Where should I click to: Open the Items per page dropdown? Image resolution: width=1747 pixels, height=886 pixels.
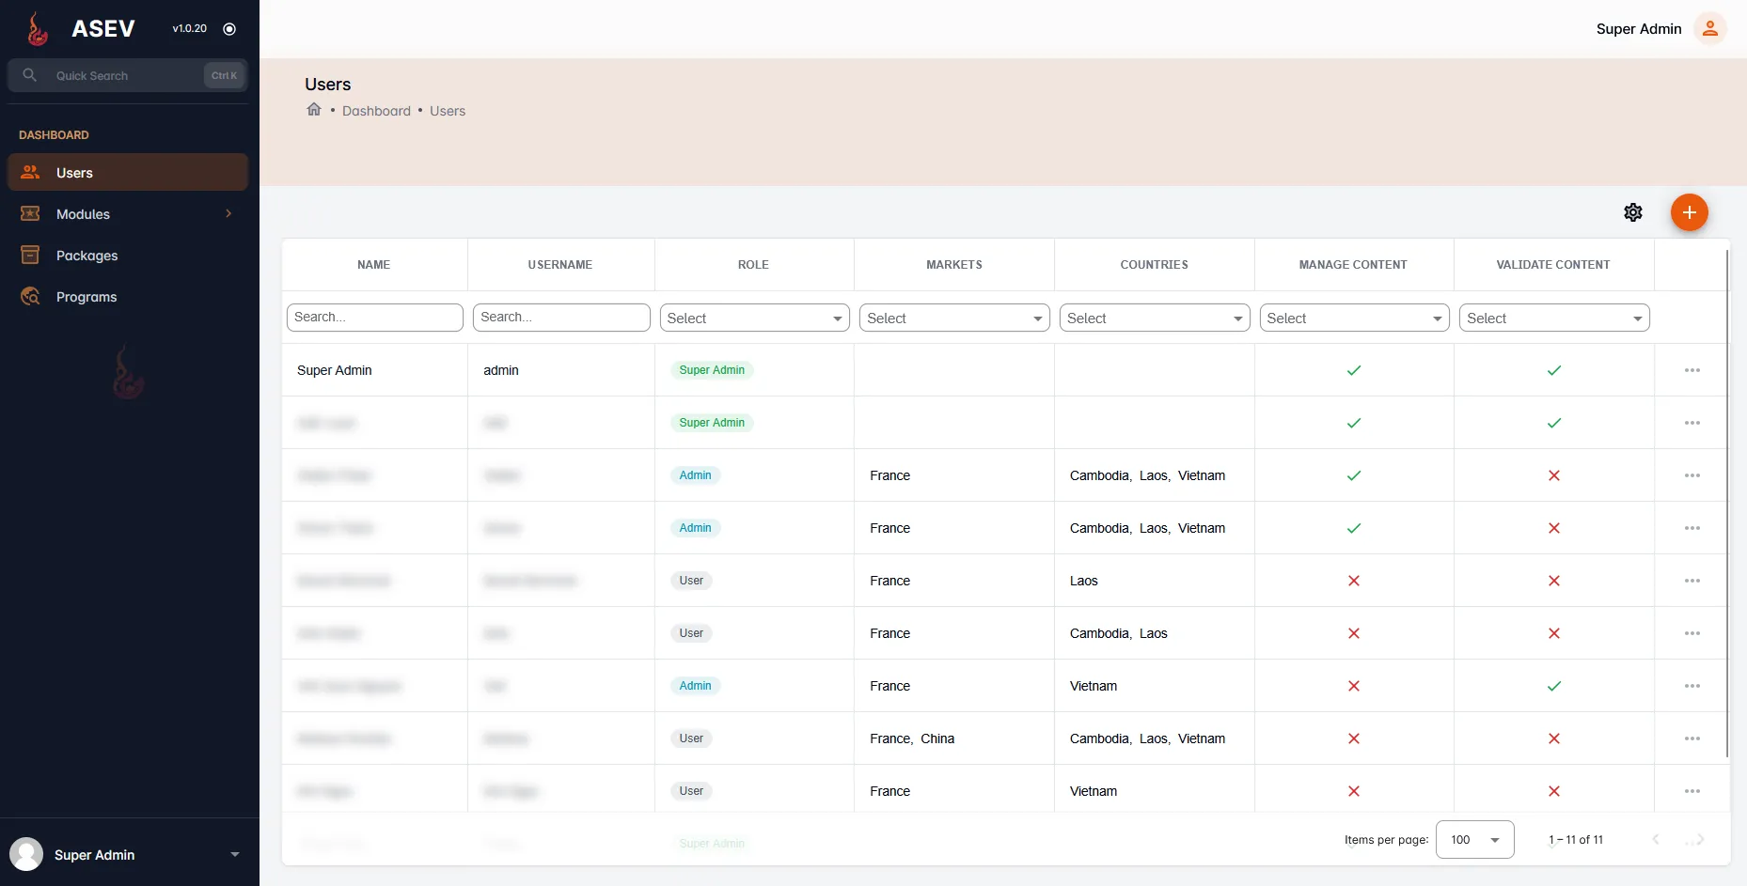[x=1475, y=840]
